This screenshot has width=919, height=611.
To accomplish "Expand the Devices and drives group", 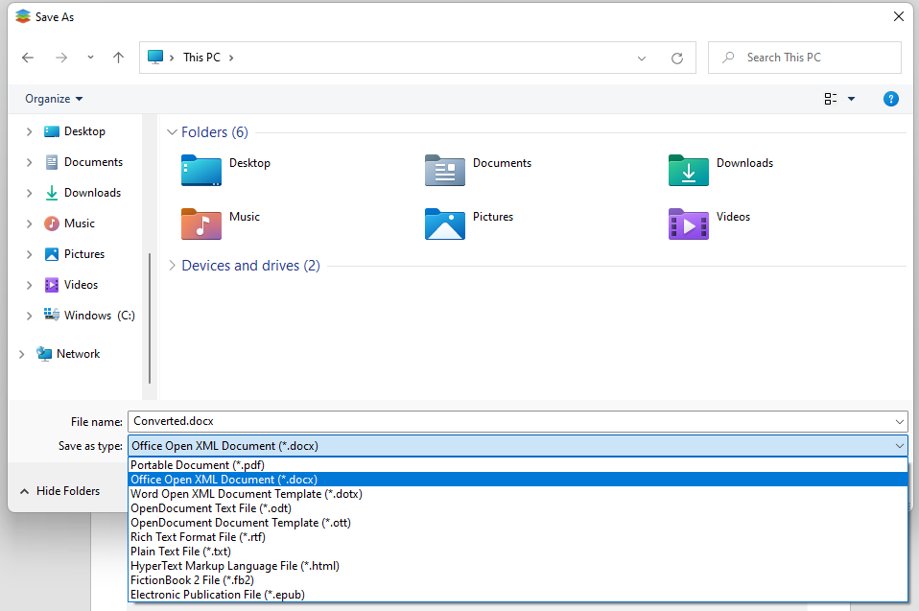I will [172, 266].
